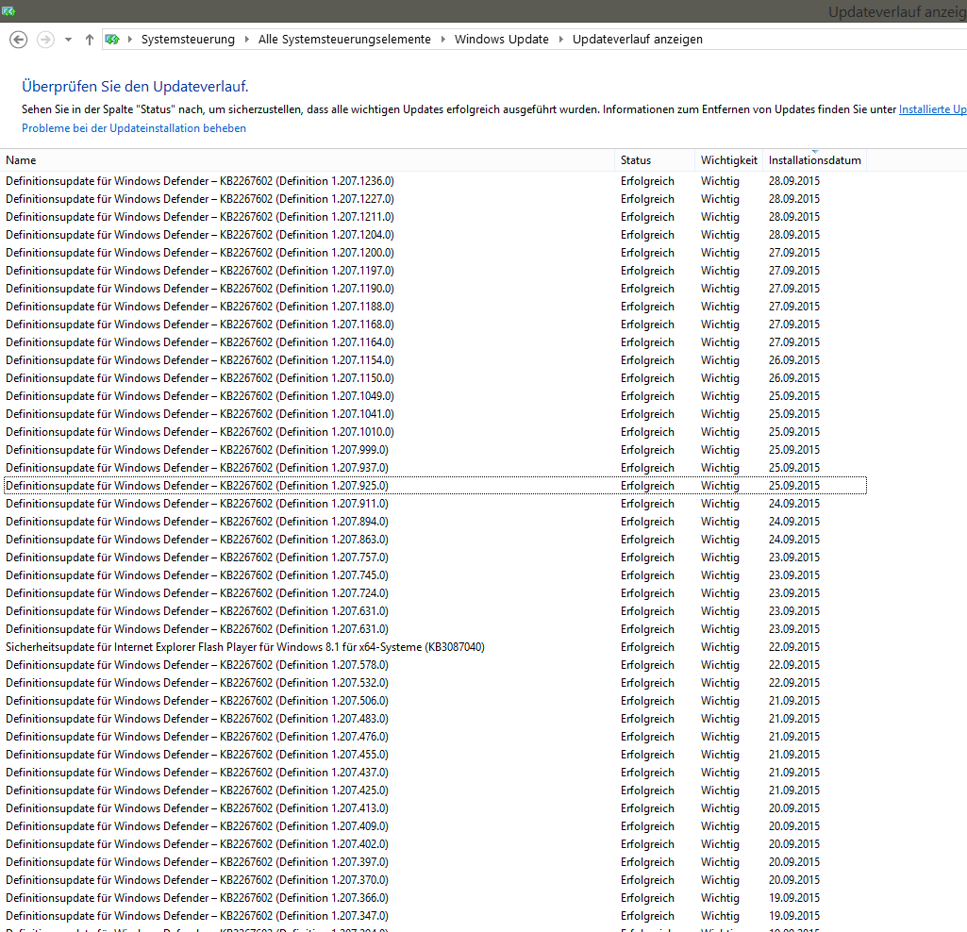967x932 pixels.
Task: Select Definition 1.207.724.0 update row
Action: click(x=435, y=592)
